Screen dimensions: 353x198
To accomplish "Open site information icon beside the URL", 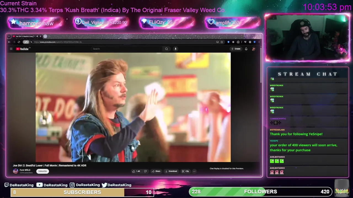I will coord(31,42).
